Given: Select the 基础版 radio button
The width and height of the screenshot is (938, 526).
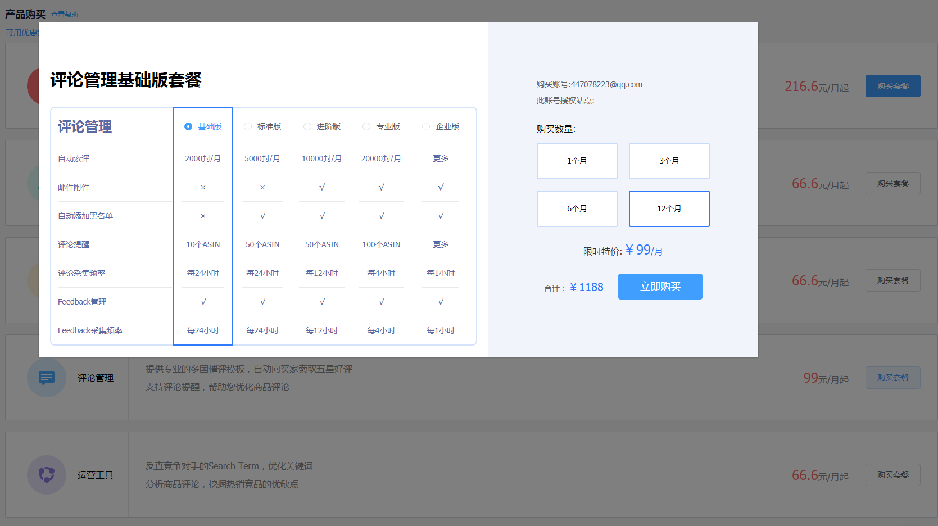Looking at the screenshot, I should coord(188,126).
